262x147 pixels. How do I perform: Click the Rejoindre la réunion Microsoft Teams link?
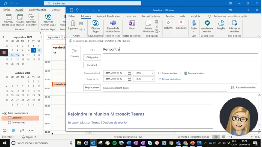(106, 114)
